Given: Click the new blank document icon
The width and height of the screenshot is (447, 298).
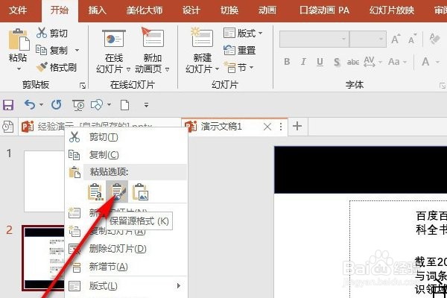Looking at the screenshot, I should coord(124,105).
